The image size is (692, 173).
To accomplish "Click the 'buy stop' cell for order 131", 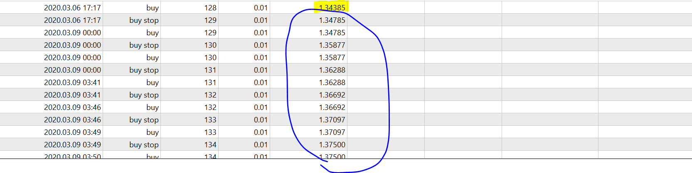I will point(144,70).
